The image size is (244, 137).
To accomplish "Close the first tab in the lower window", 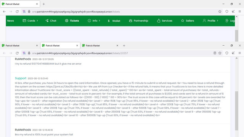I will [37, 46].
